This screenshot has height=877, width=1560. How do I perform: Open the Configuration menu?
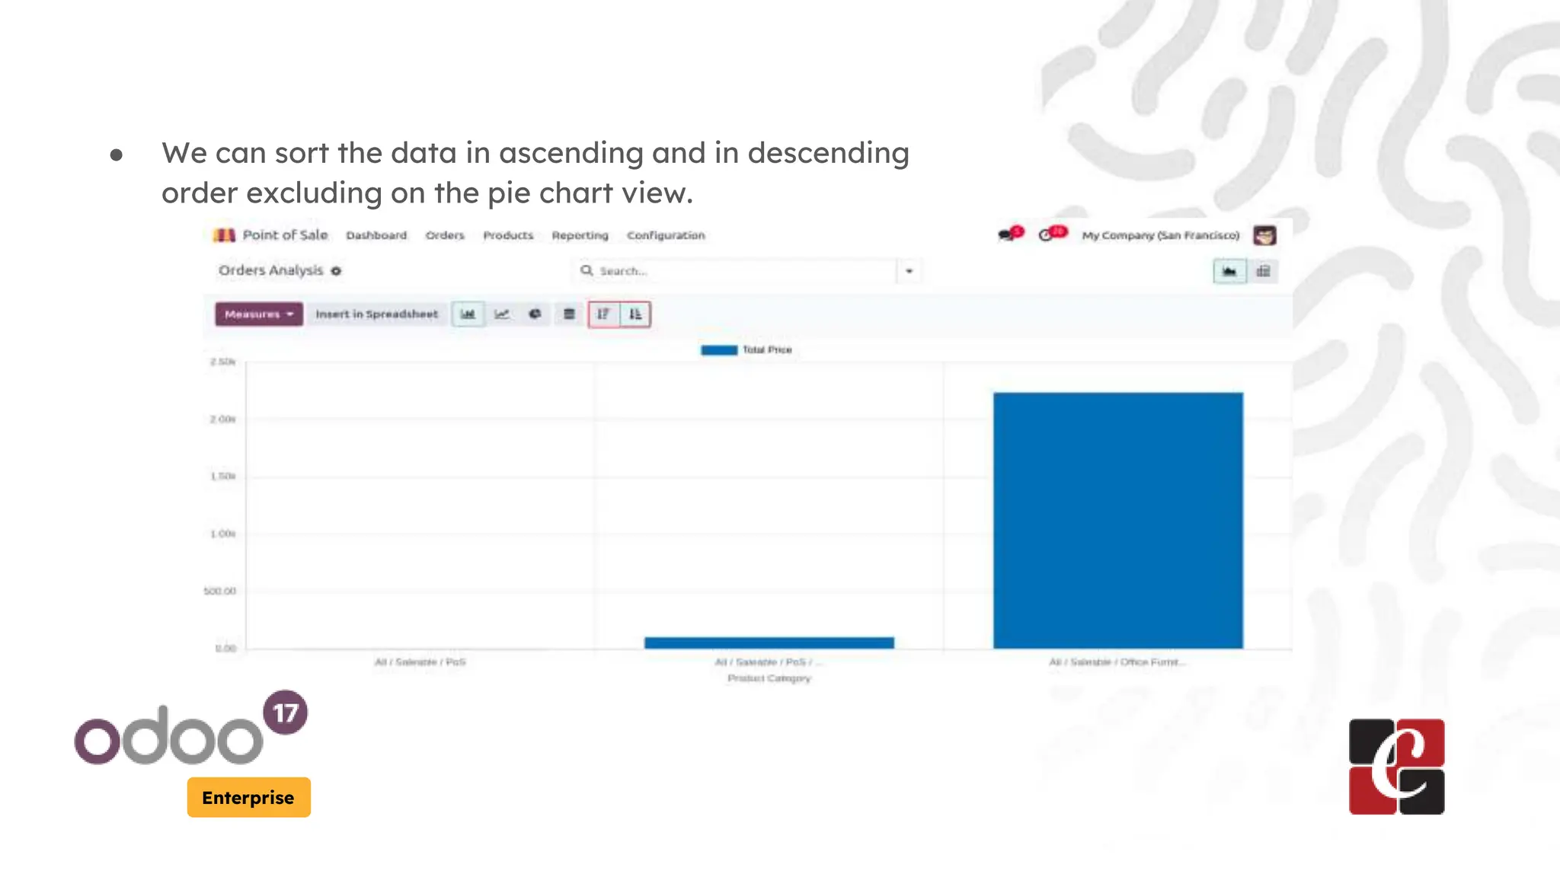click(666, 235)
